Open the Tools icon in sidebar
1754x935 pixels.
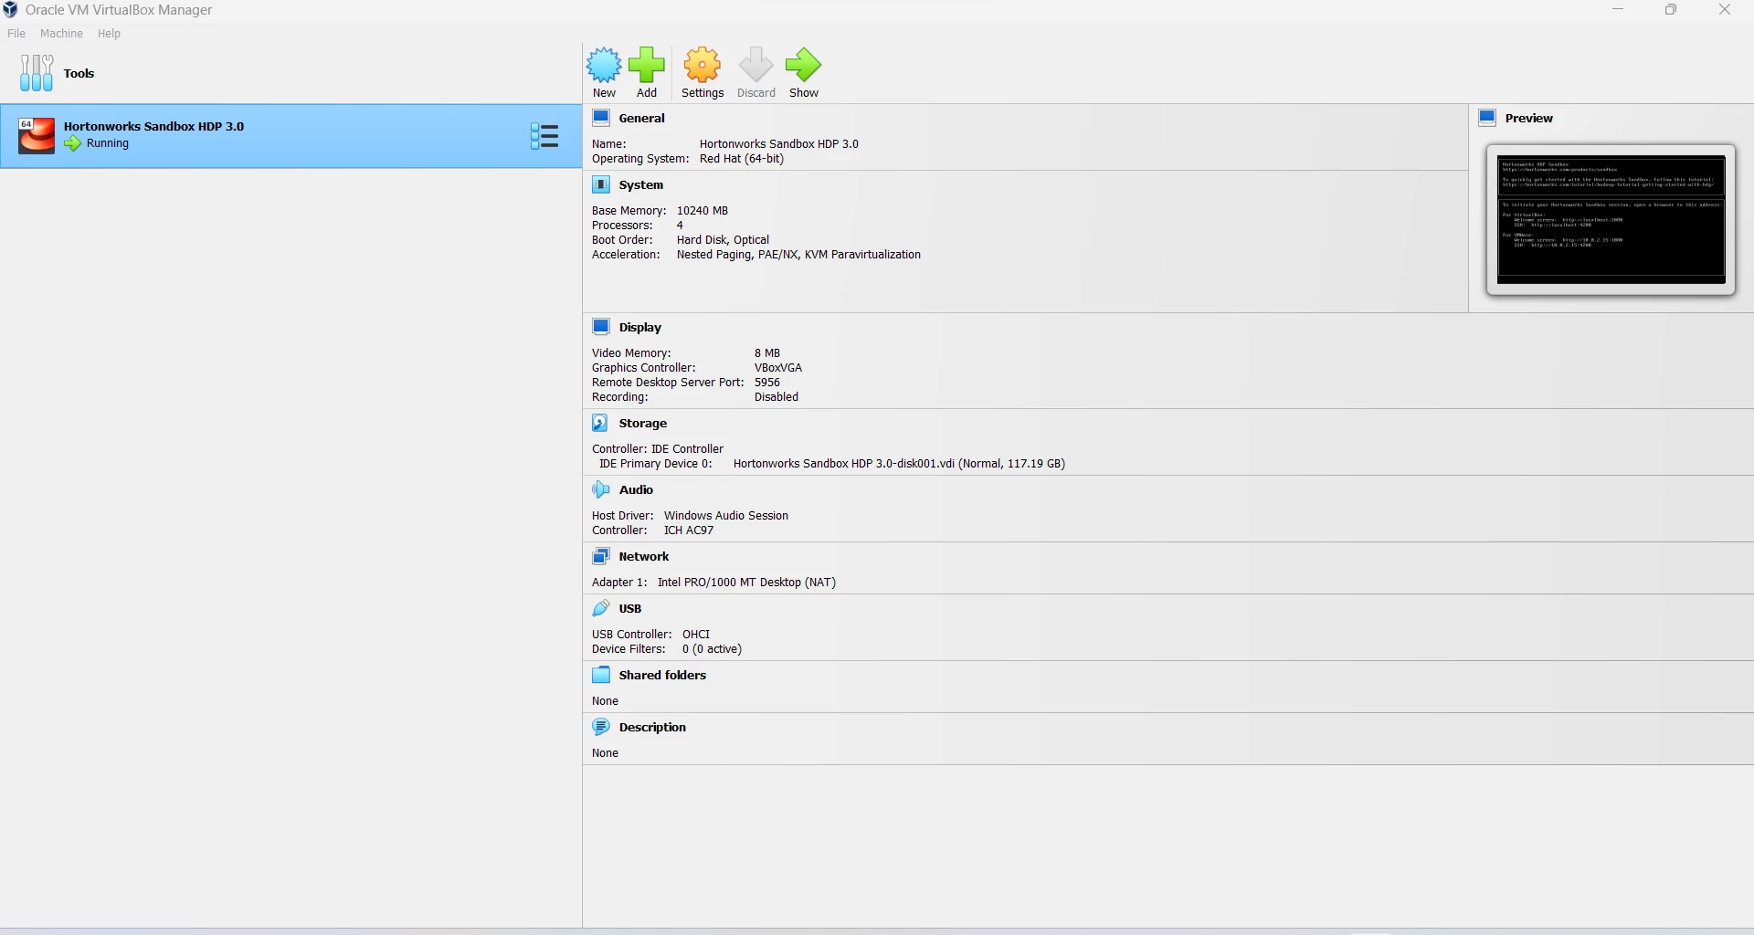37,73
